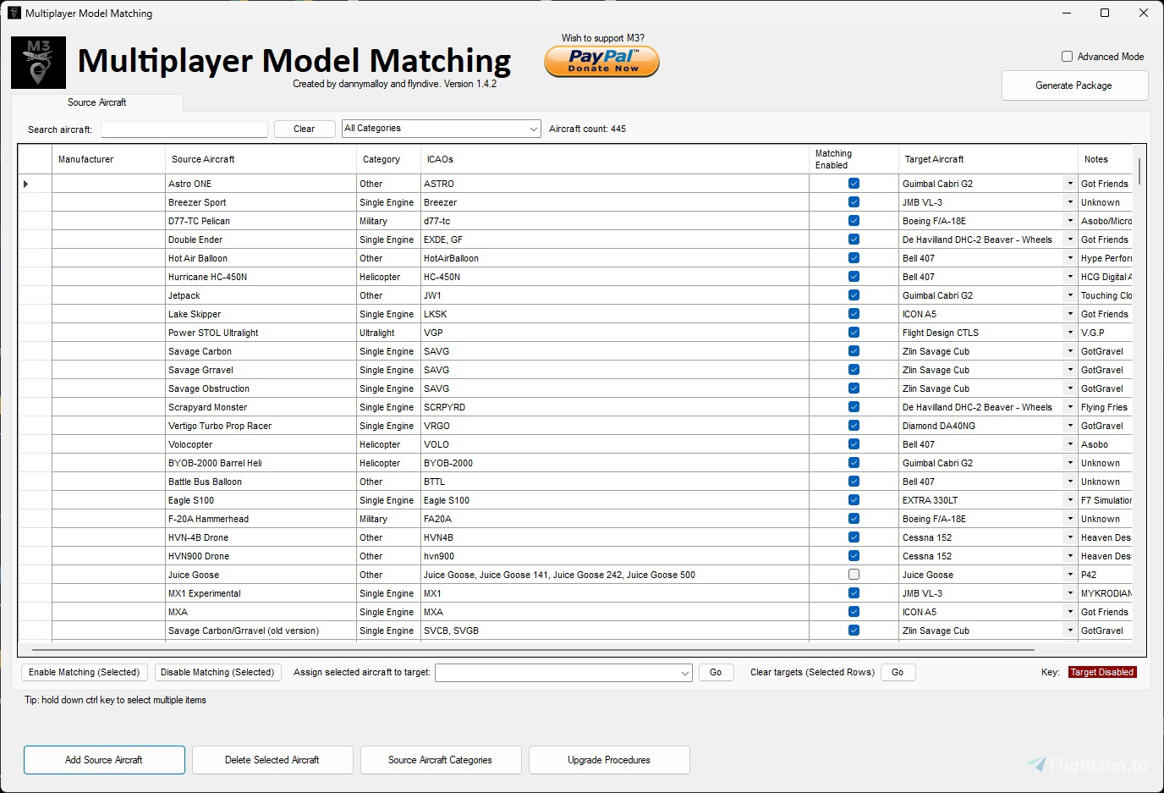
Task: Select the Source Aircraft tab
Action: coord(96,102)
